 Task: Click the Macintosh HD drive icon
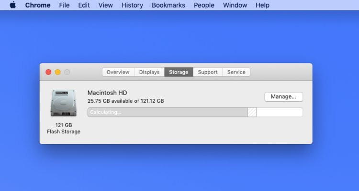pyautogui.click(x=63, y=103)
